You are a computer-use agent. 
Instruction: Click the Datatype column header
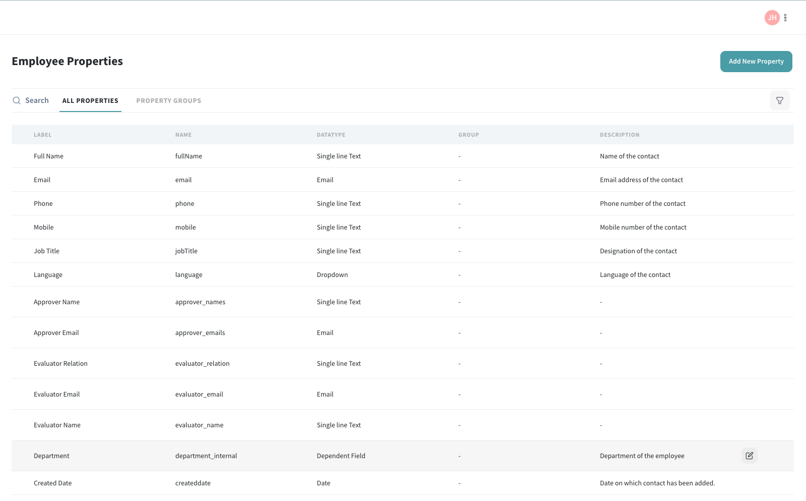pos(331,135)
